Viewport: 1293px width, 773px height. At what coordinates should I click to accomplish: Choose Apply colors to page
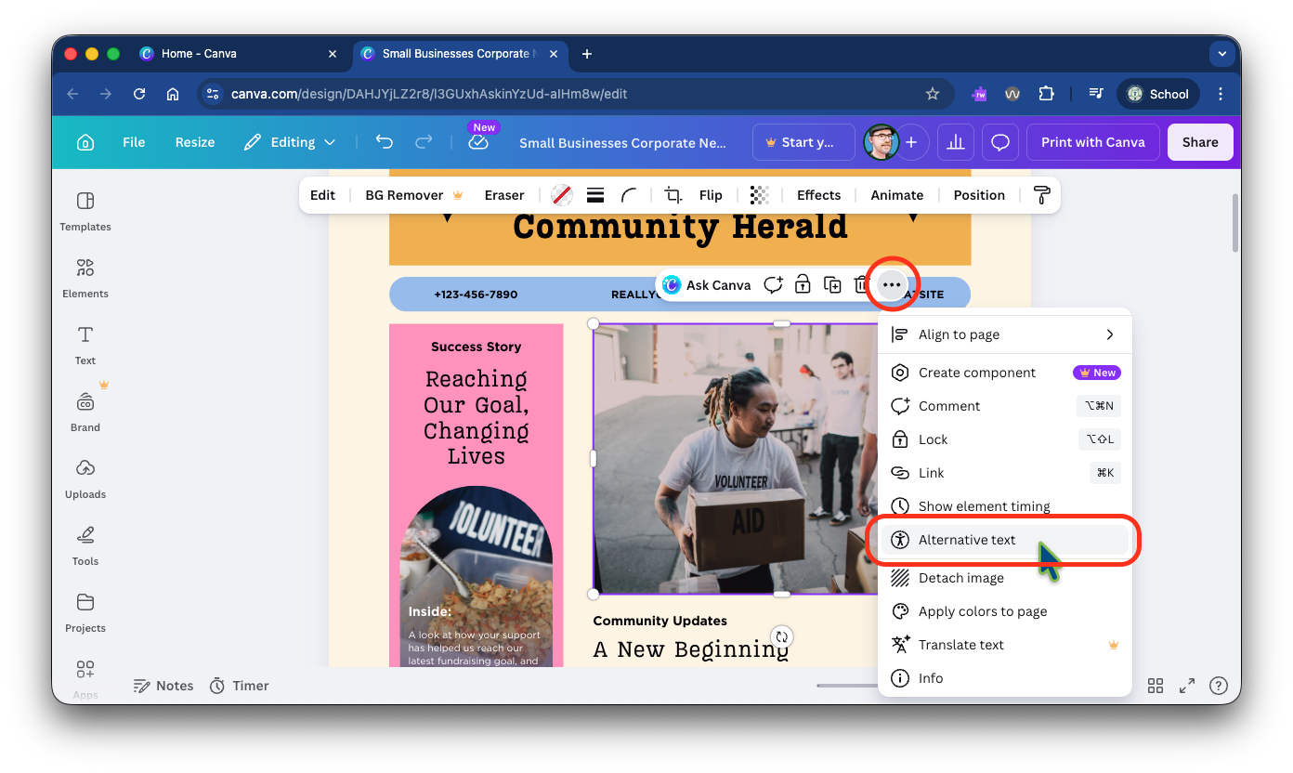pyautogui.click(x=1005, y=611)
